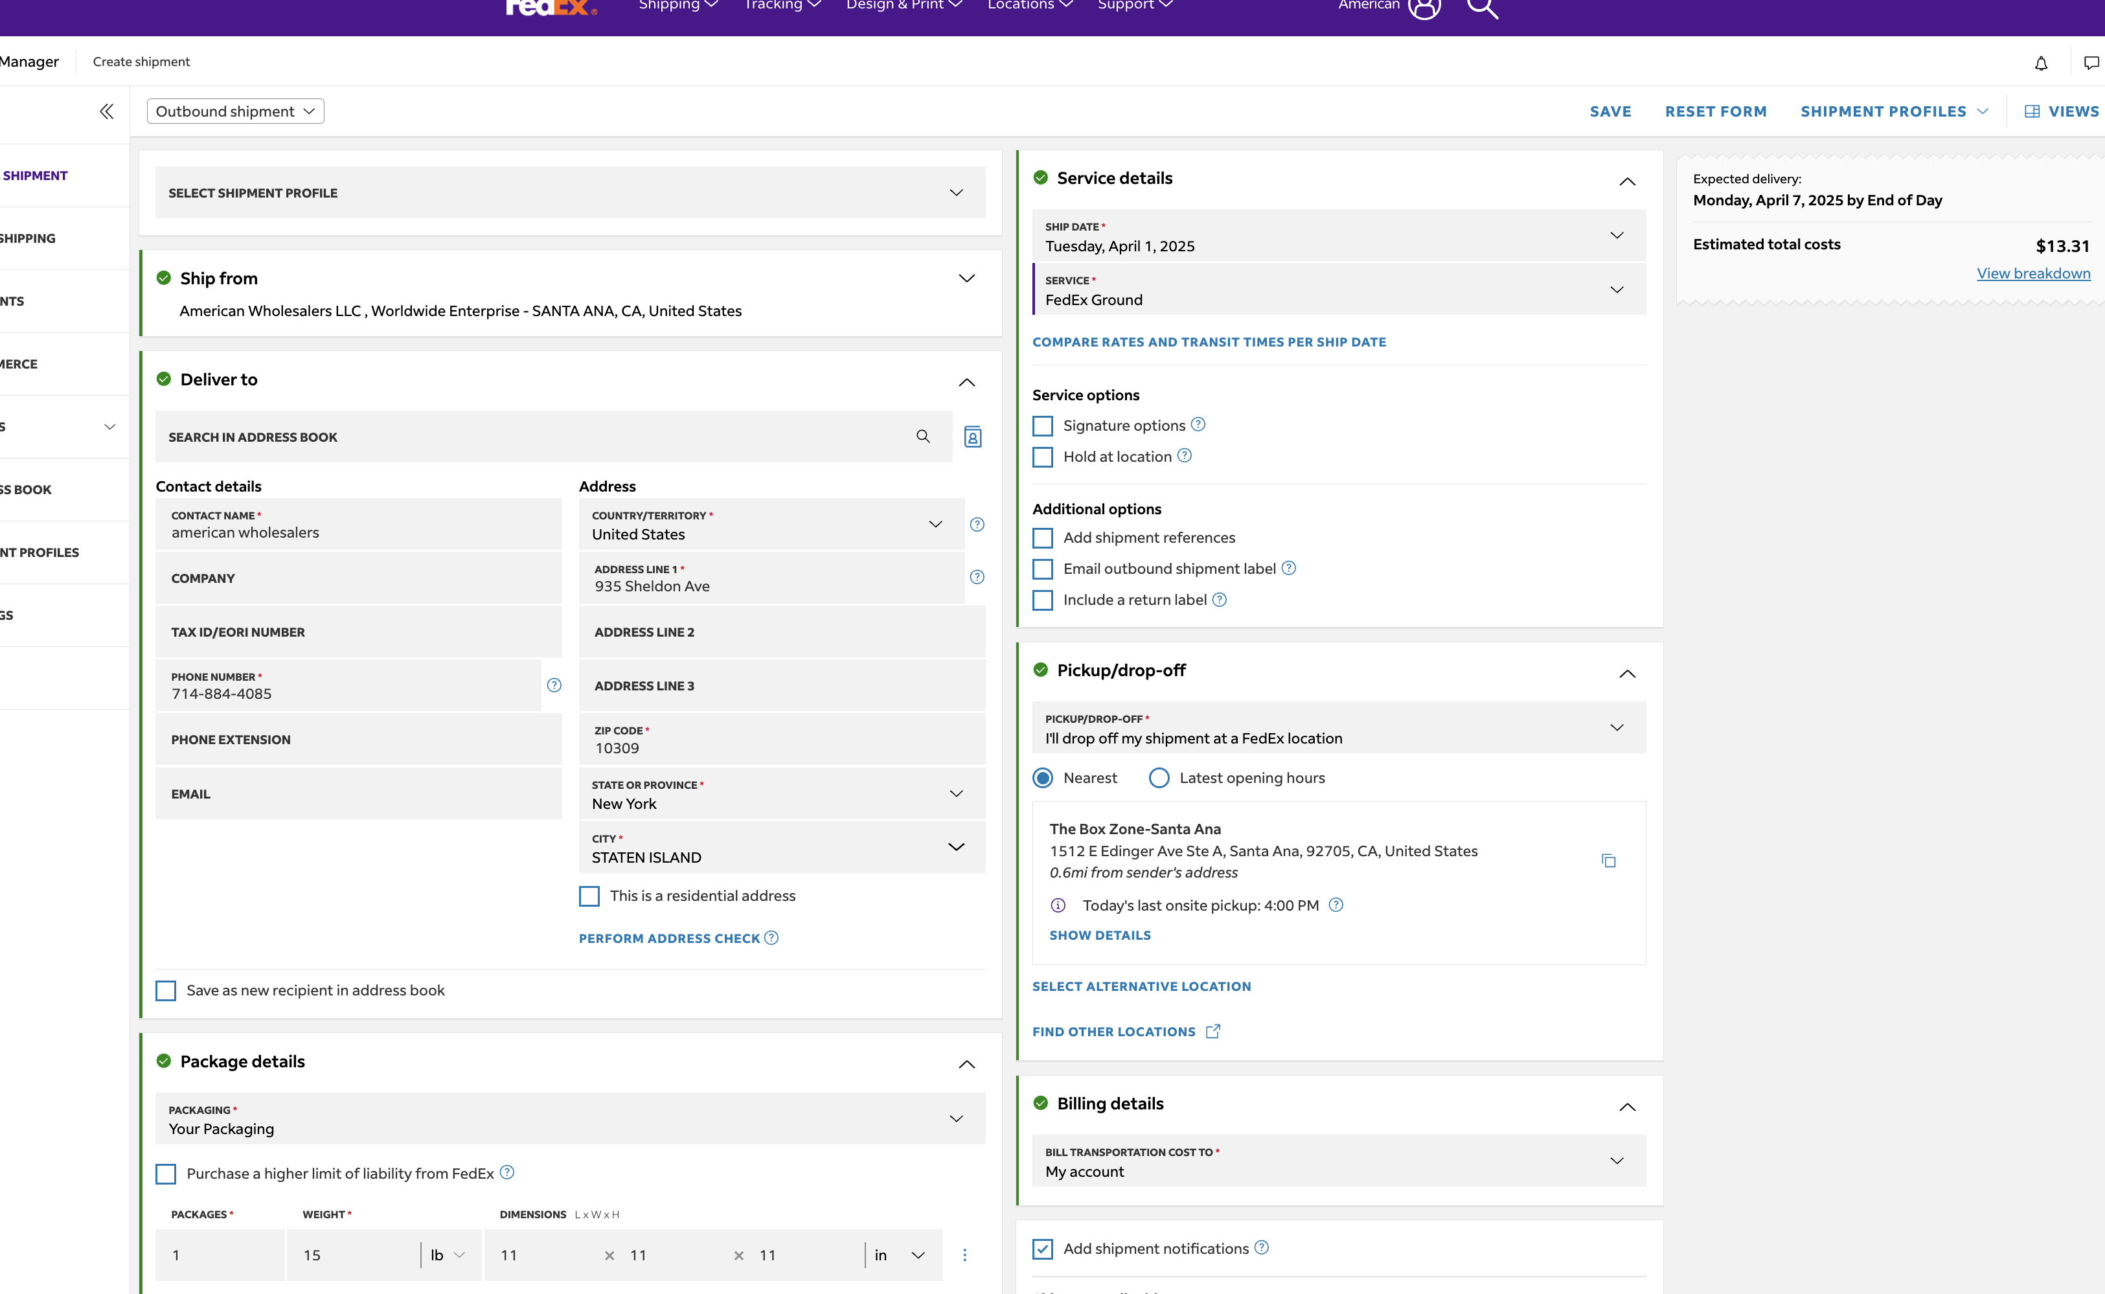The height and width of the screenshot is (1294, 2105).
Task: Open the Packaging dropdown
Action: (x=570, y=1118)
